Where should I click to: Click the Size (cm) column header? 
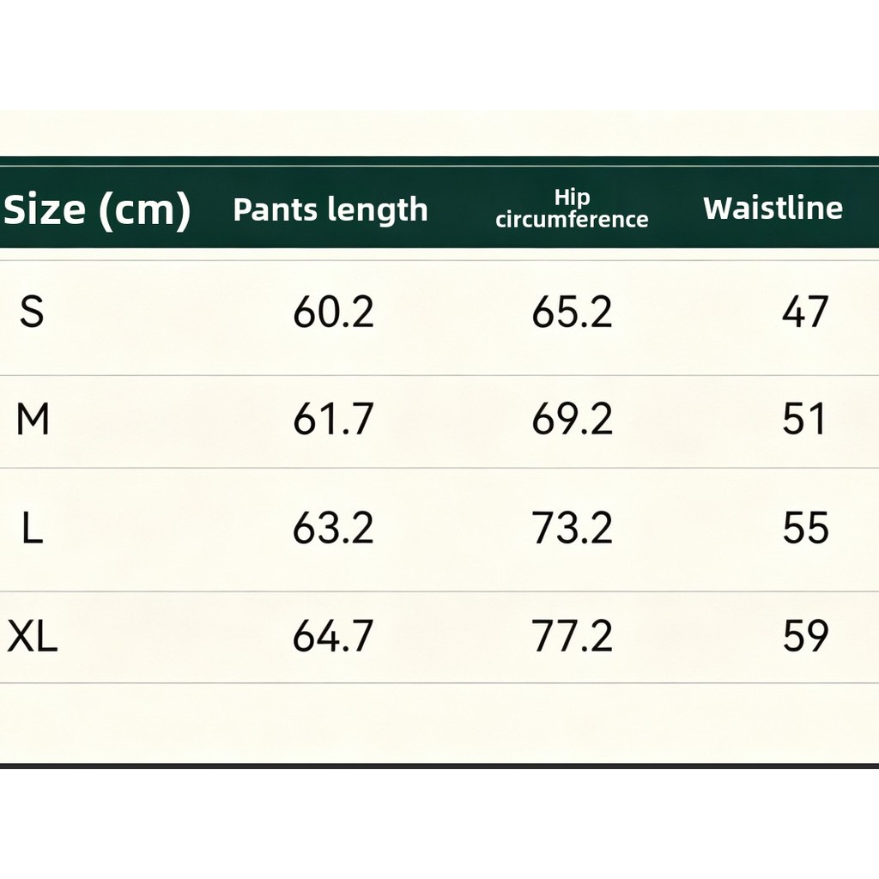coord(97,210)
